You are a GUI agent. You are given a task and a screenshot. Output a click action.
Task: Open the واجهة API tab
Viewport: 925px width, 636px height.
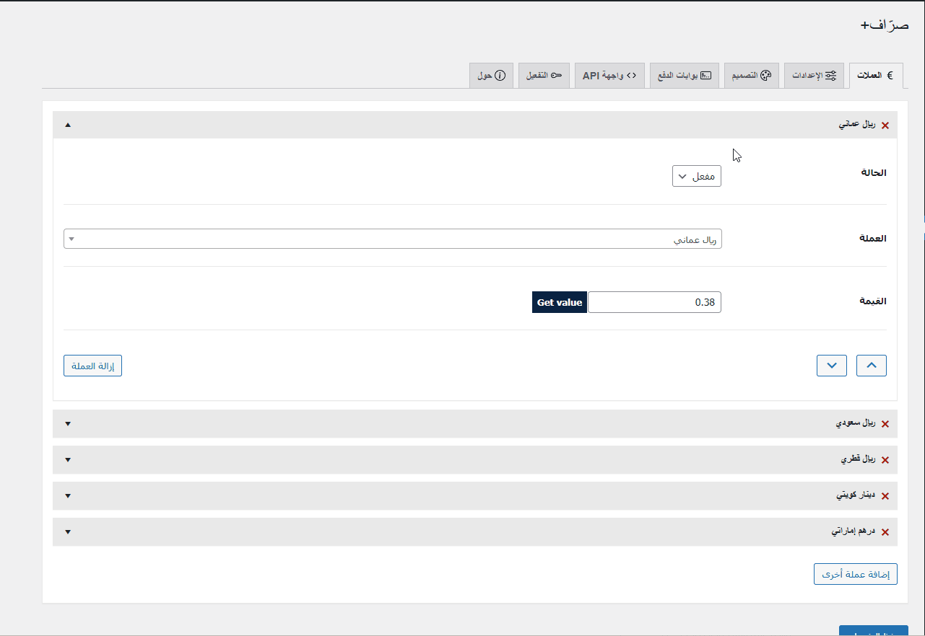[x=609, y=76]
